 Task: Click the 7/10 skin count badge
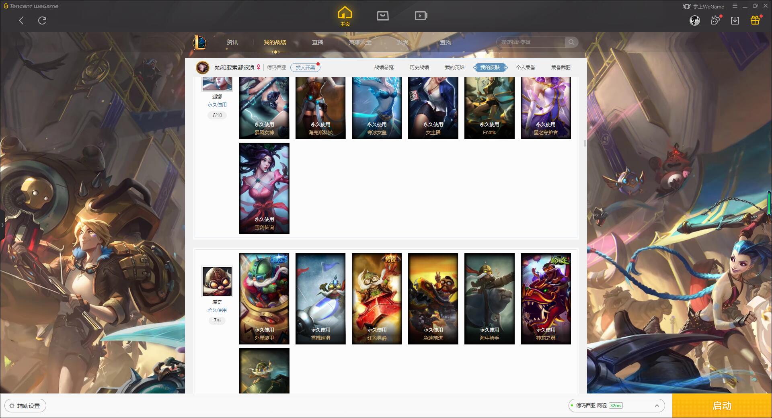click(x=217, y=115)
